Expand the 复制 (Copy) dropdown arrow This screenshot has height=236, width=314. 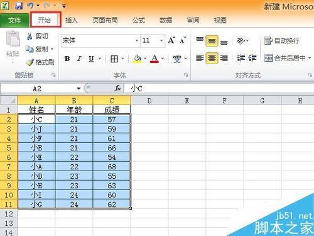[52, 49]
